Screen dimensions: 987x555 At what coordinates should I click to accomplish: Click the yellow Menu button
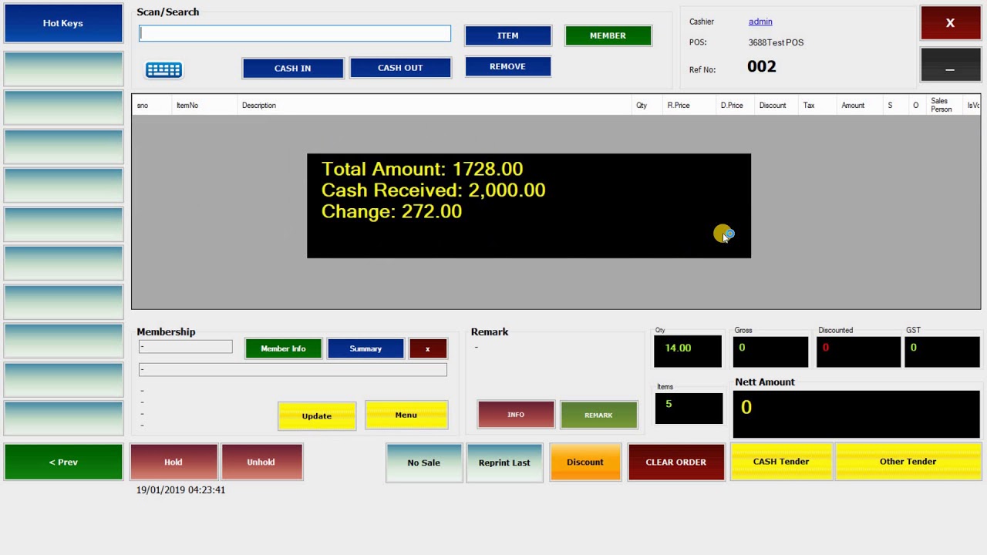coord(406,415)
